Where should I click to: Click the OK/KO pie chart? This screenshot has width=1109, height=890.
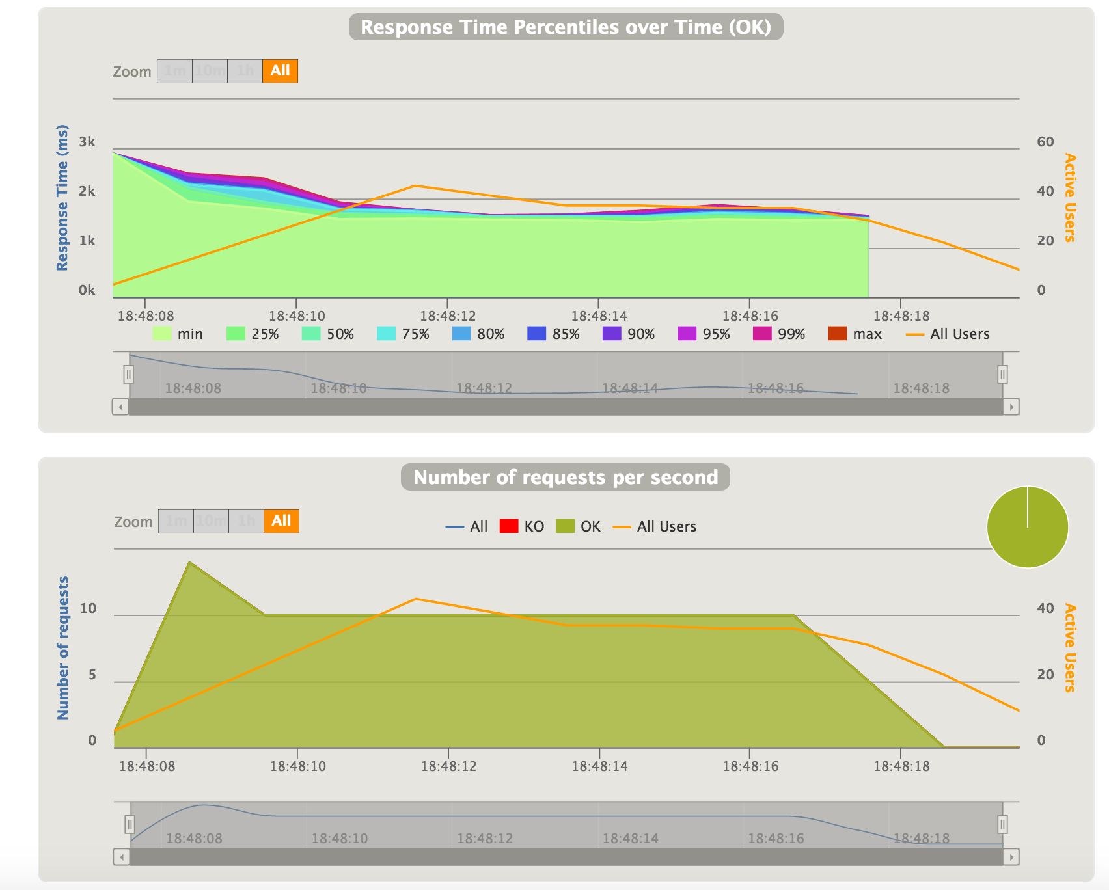1028,527
